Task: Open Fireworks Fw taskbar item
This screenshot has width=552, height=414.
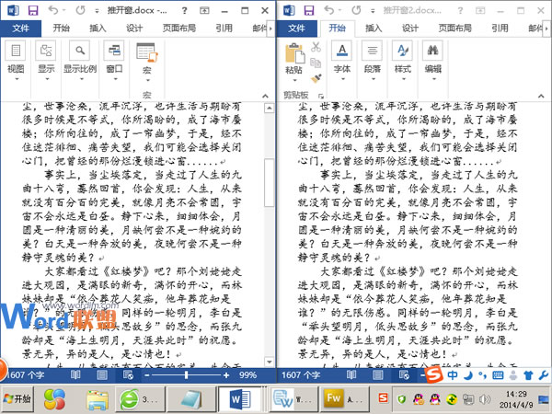Action: (343, 399)
